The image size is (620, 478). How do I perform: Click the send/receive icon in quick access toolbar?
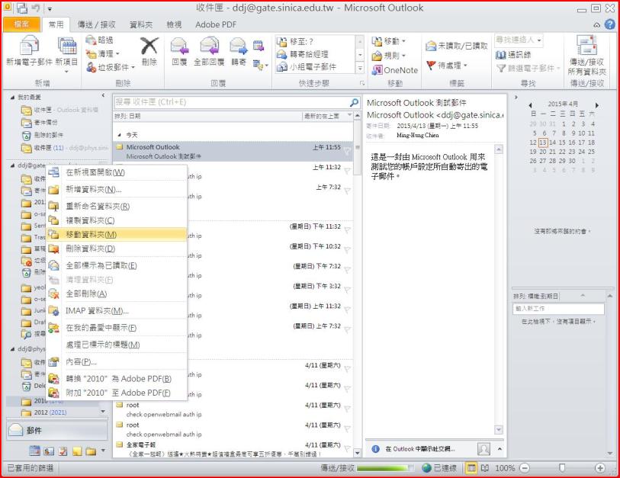[22, 8]
